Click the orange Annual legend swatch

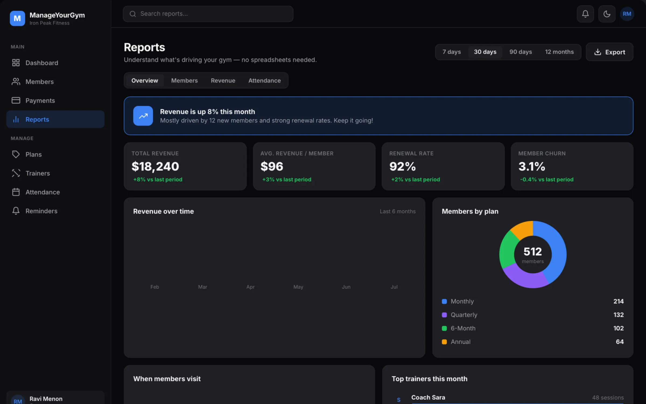(x=444, y=342)
